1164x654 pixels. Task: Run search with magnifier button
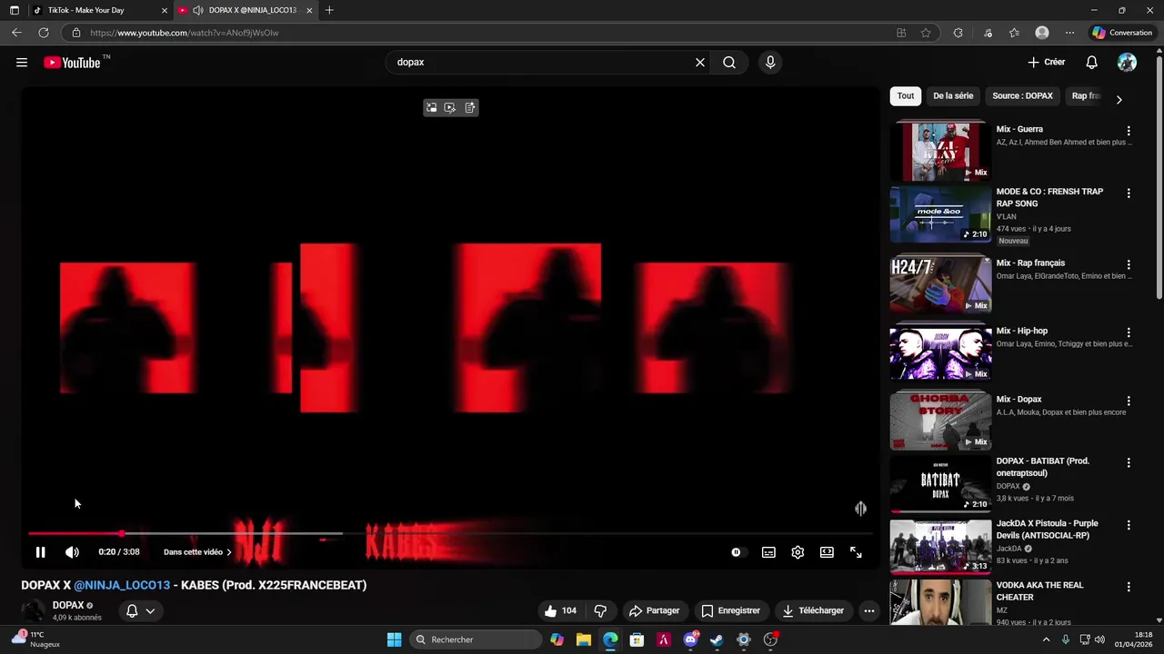pos(729,63)
